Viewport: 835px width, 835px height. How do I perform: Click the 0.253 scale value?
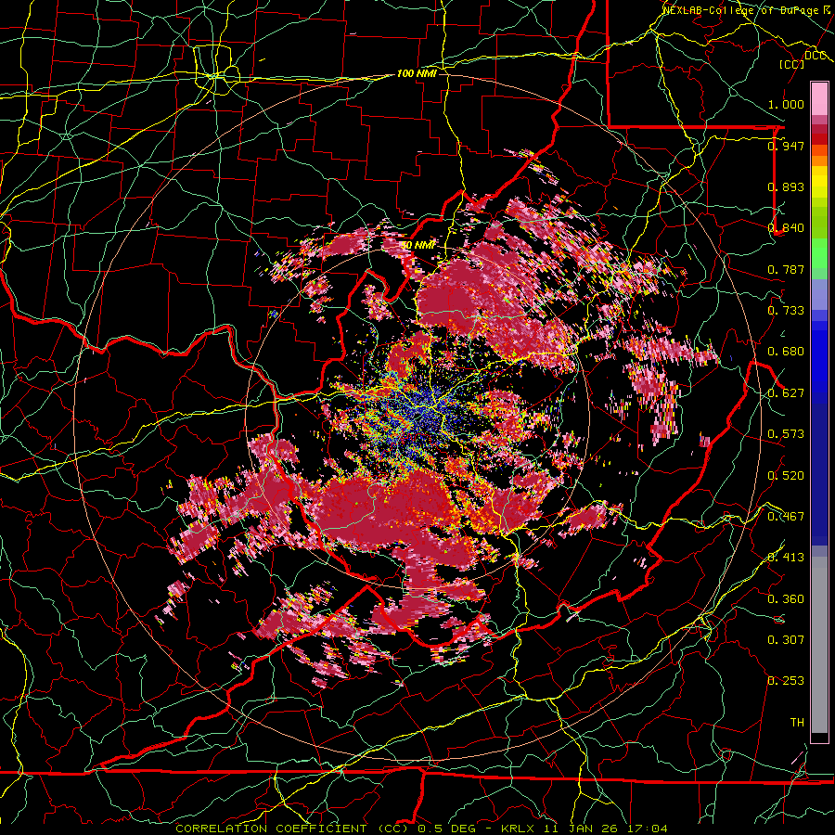pyautogui.click(x=786, y=681)
